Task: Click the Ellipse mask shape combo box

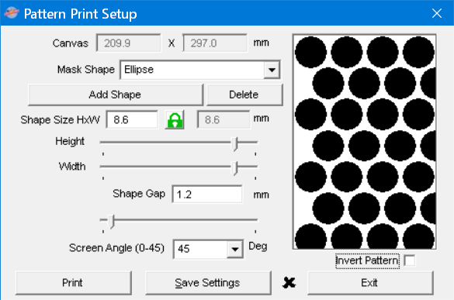Action: 200,70
